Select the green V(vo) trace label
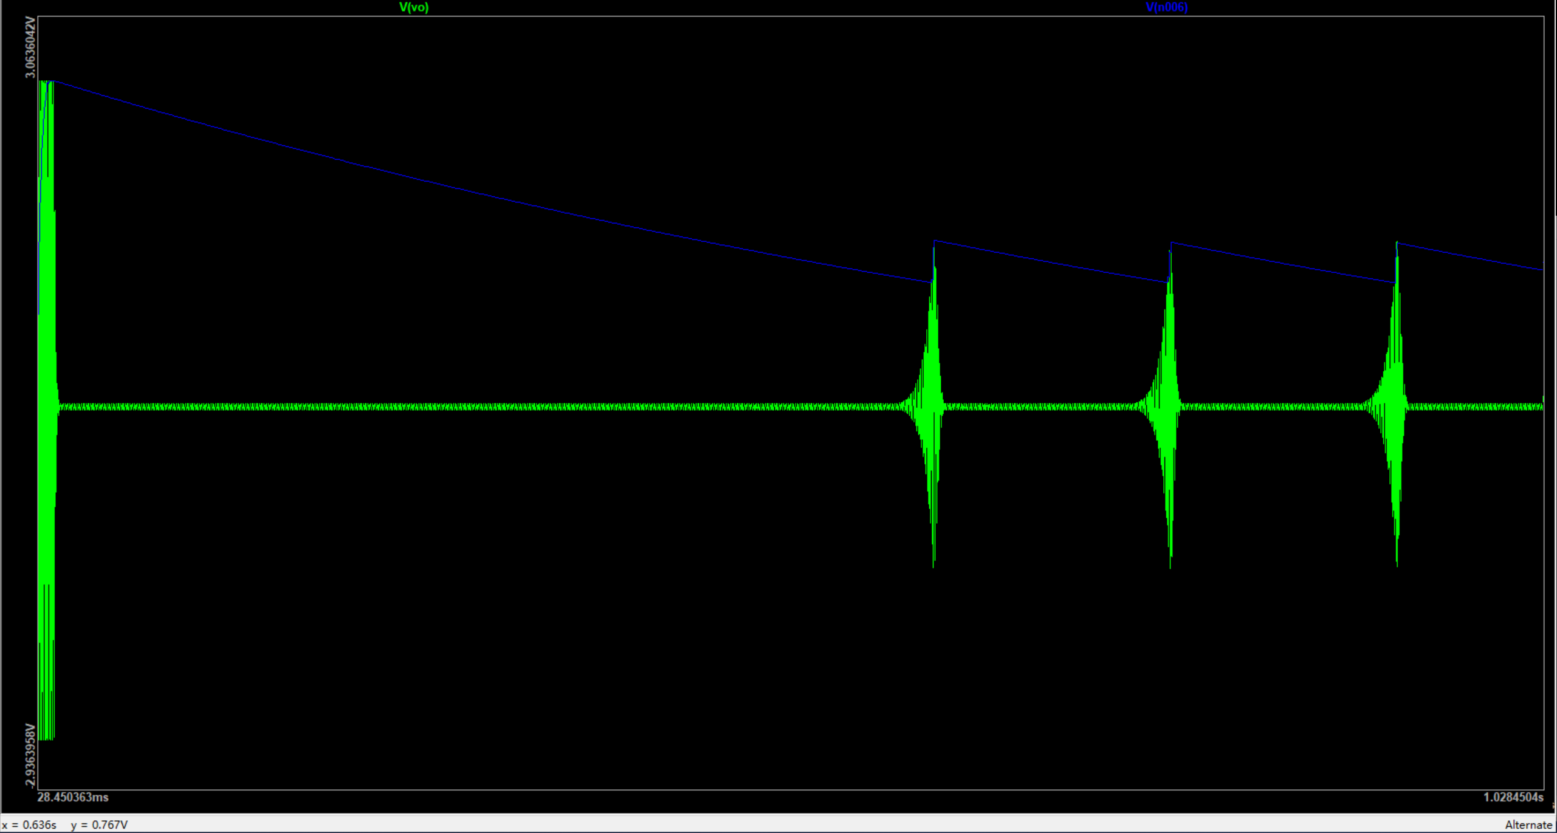The width and height of the screenshot is (1557, 833). [x=413, y=7]
